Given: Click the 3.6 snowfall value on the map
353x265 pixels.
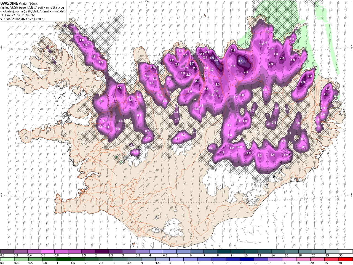Looking at the screenshot, I should 212,58.
